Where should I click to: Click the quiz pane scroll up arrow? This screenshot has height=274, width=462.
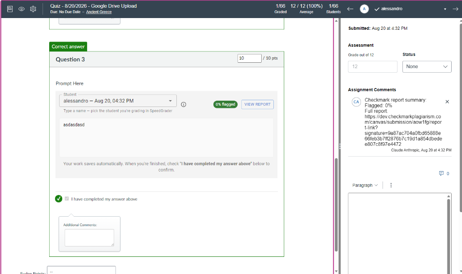336,21
